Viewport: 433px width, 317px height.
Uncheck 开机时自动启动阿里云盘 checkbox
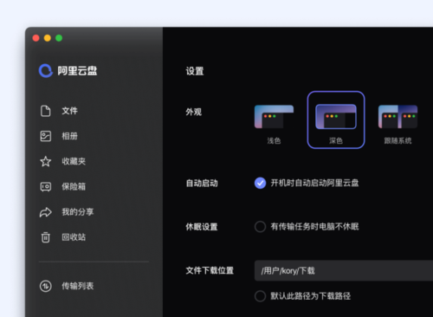click(x=260, y=183)
